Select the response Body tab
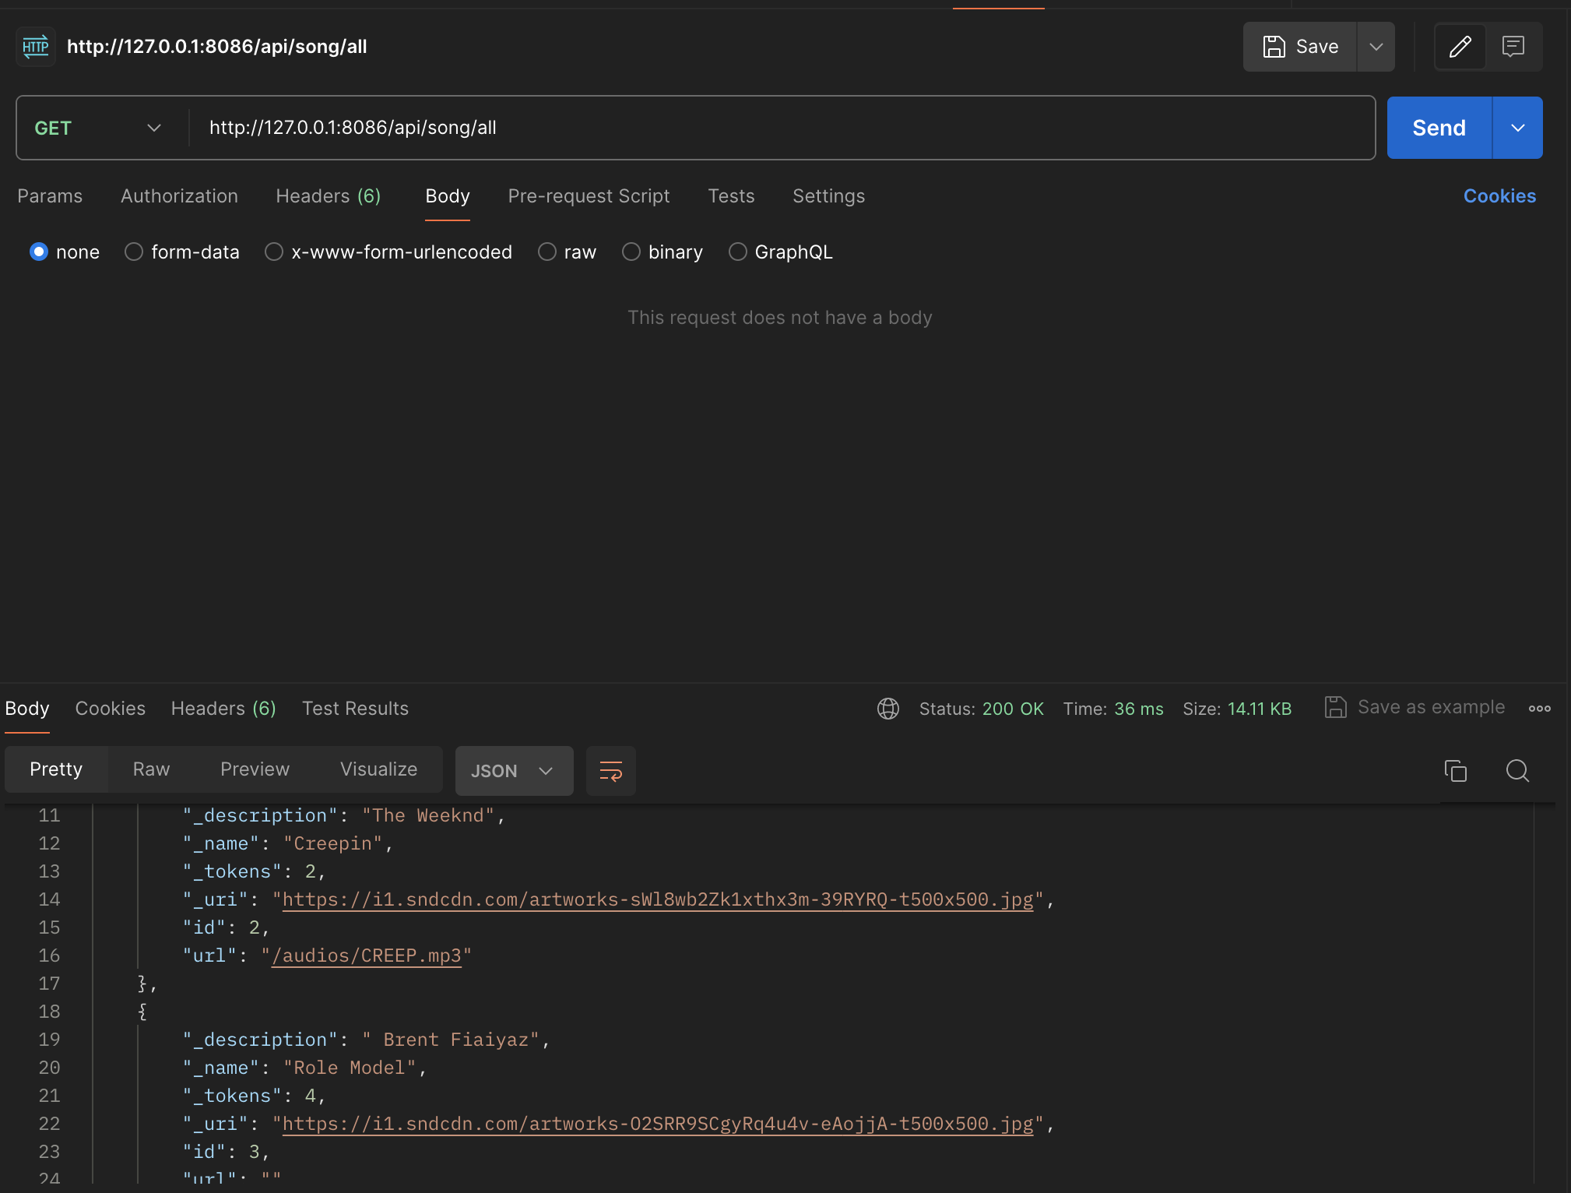This screenshot has height=1193, width=1571. point(27,709)
